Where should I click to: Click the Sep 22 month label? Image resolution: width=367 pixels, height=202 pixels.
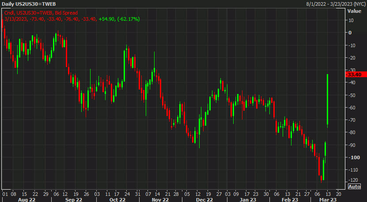tap(73, 199)
